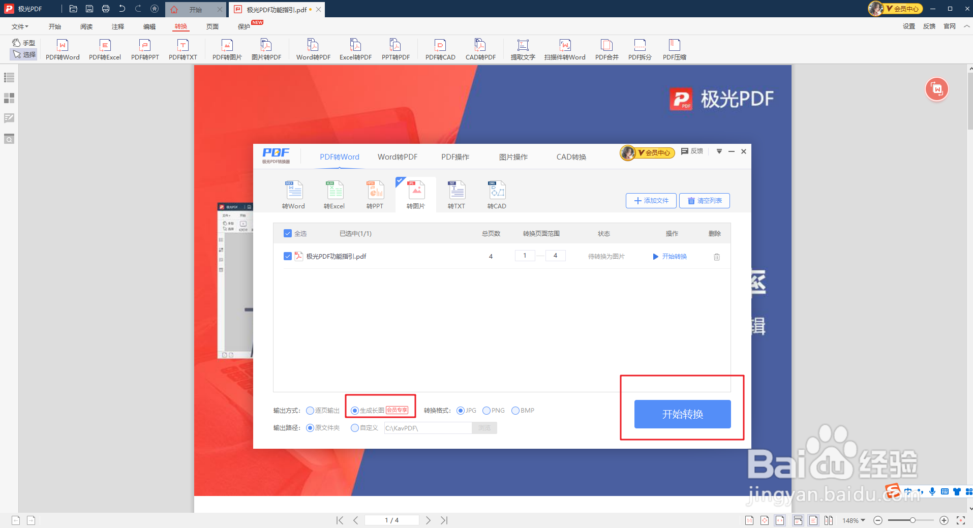Click the row's 开始转换 link
Screen dimensions: 973x528
670,257
